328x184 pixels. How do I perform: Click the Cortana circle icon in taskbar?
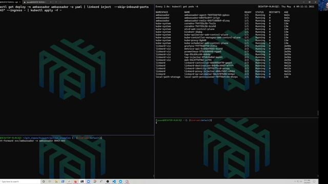tap(44, 181)
